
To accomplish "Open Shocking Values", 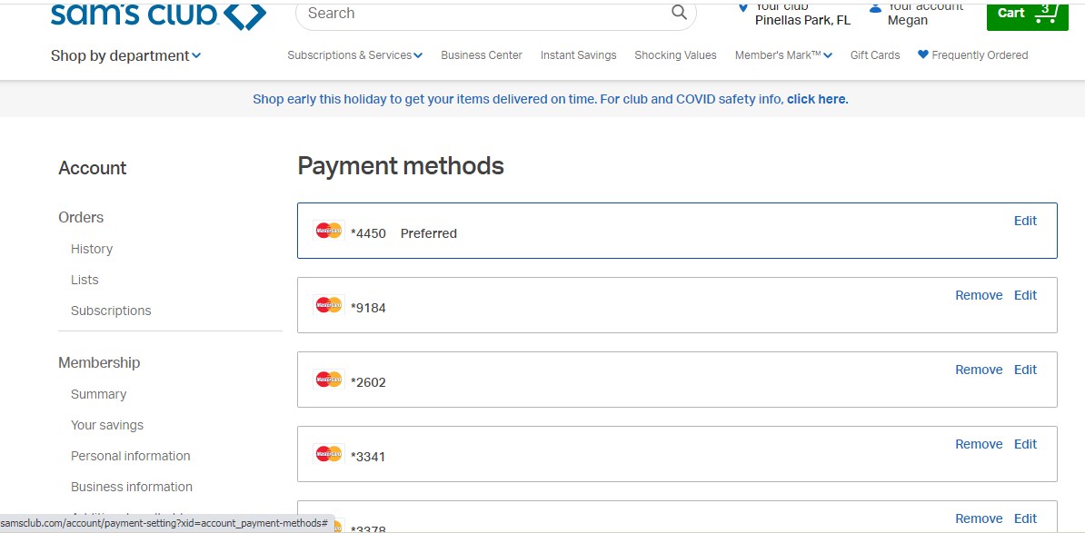I will pyautogui.click(x=675, y=55).
